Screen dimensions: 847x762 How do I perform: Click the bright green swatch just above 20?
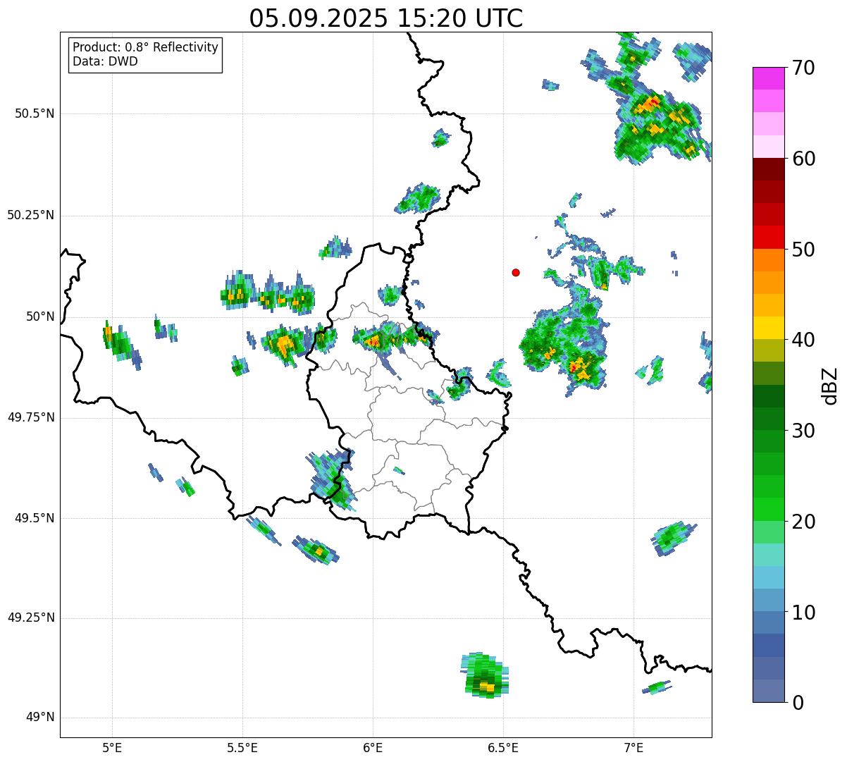pyautogui.click(x=768, y=510)
